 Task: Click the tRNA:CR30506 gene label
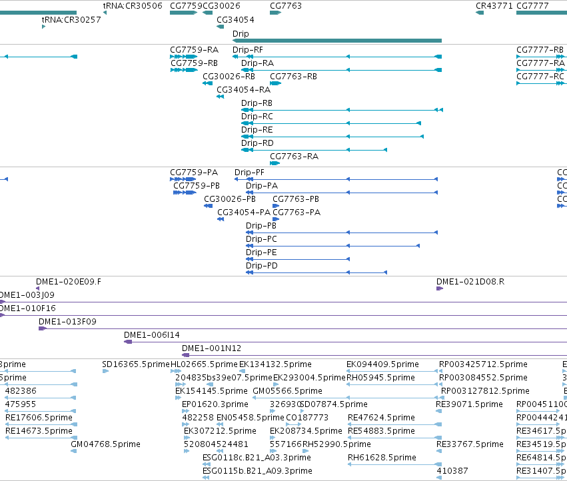(133, 6)
